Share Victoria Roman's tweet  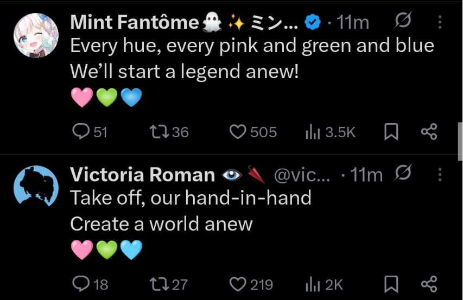click(429, 284)
